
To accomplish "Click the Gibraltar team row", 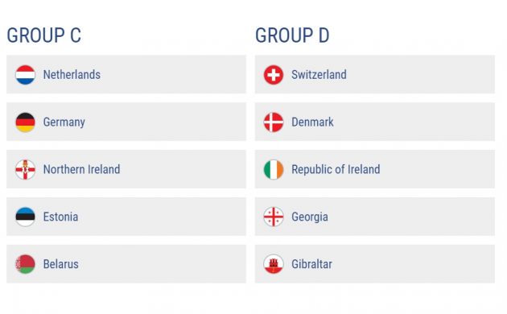I will (x=375, y=264).
